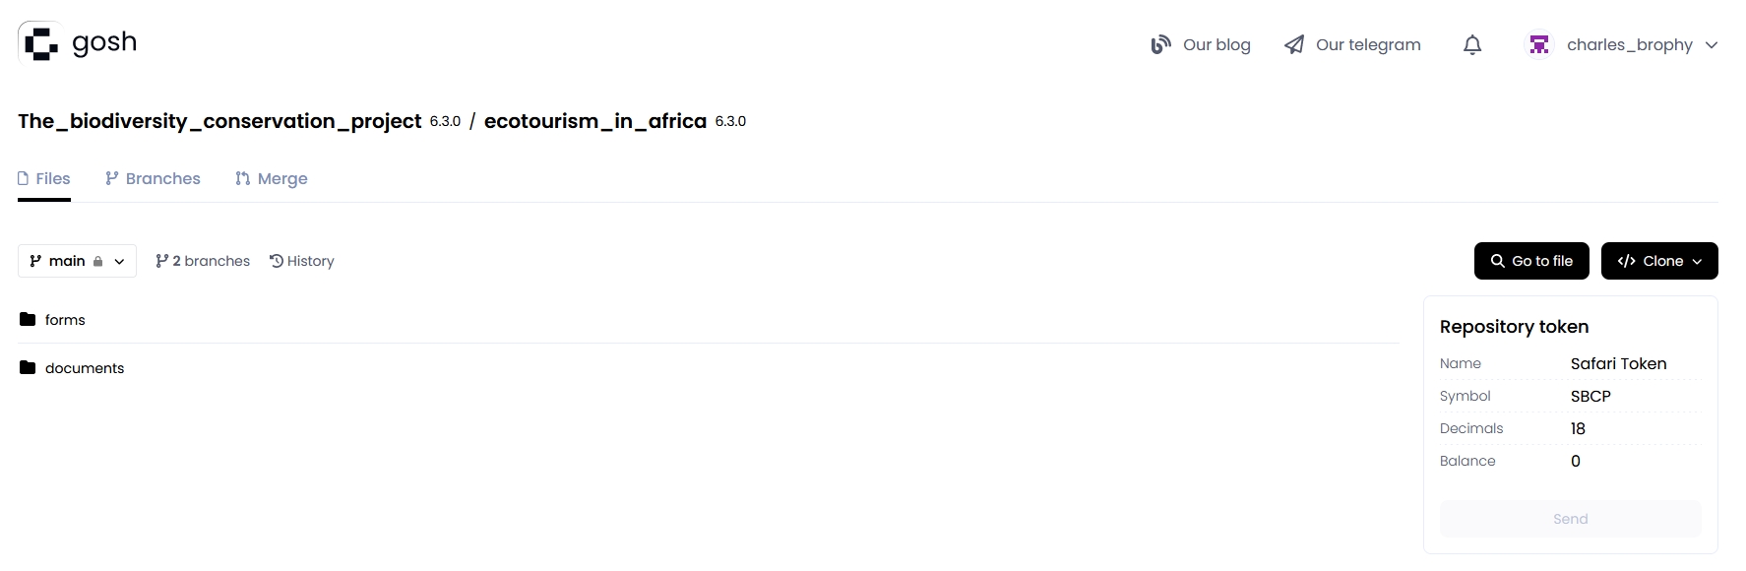Open the notifications bell
Viewport: 1746px width, 571px height.
(x=1472, y=45)
